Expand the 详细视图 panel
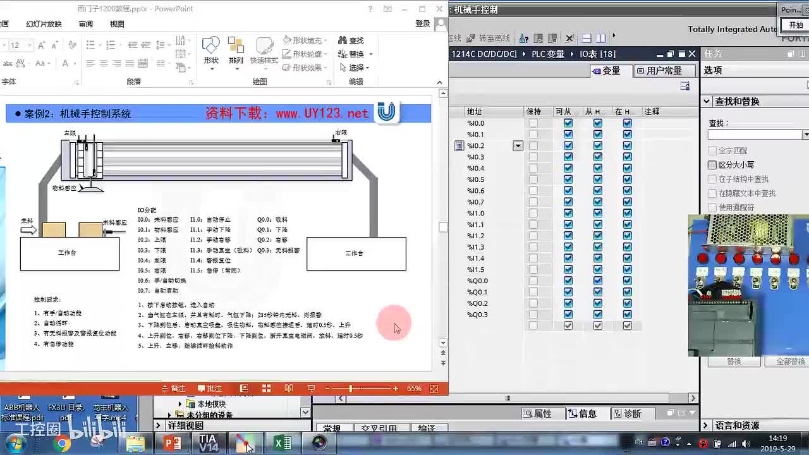 click(x=159, y=426)
